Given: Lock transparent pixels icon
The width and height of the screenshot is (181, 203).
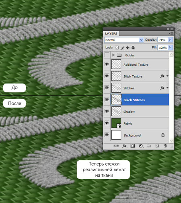Looking at the screenshot, I should tap(117, 48).
